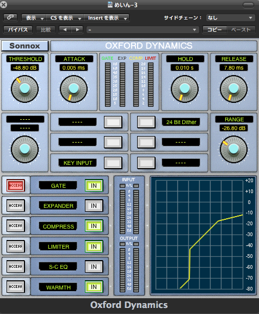259x314 pixels.
Task: Go to previous preset arrow
Action: tap(65, 30)
